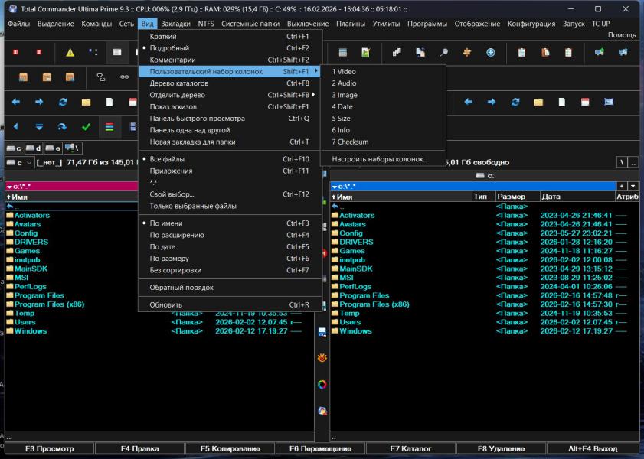Click the 'Размер' column header in right panel
Screen dimensions: 644x459
[512, 197]
